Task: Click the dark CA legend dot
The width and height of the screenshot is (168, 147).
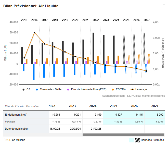Action: coord(23,90)
